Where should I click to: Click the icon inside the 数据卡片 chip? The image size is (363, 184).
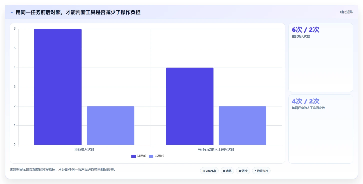[x=255, y=171]
